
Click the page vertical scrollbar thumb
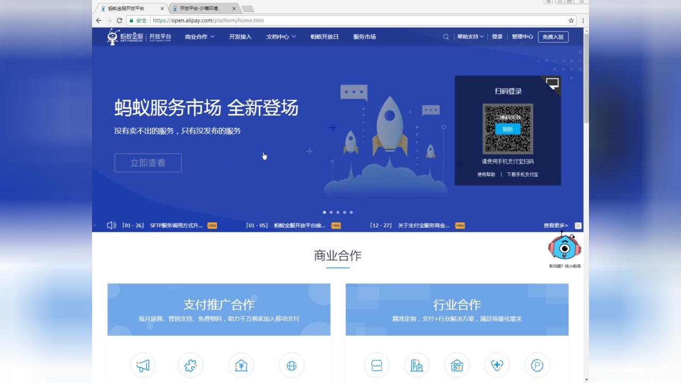[586, 78]
